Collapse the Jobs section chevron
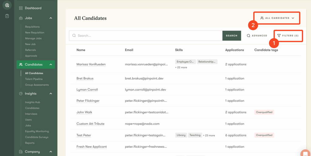 [x=51, y=18]
